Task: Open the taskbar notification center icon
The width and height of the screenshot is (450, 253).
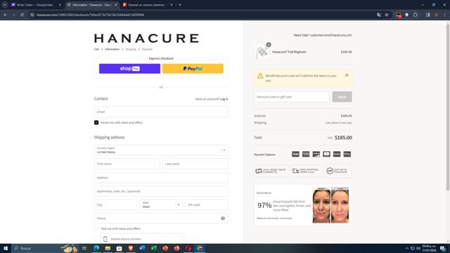Action: tap(443, 248)
